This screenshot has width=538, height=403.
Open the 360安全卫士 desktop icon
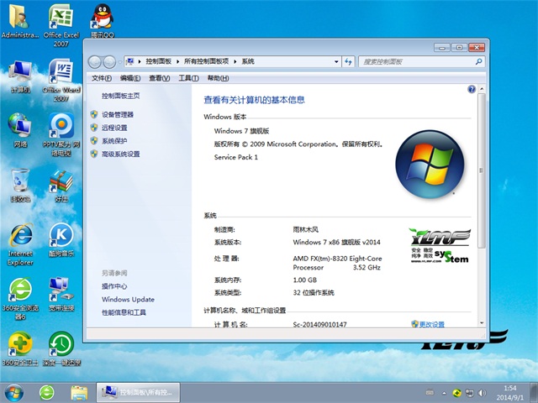pos(20,346)
